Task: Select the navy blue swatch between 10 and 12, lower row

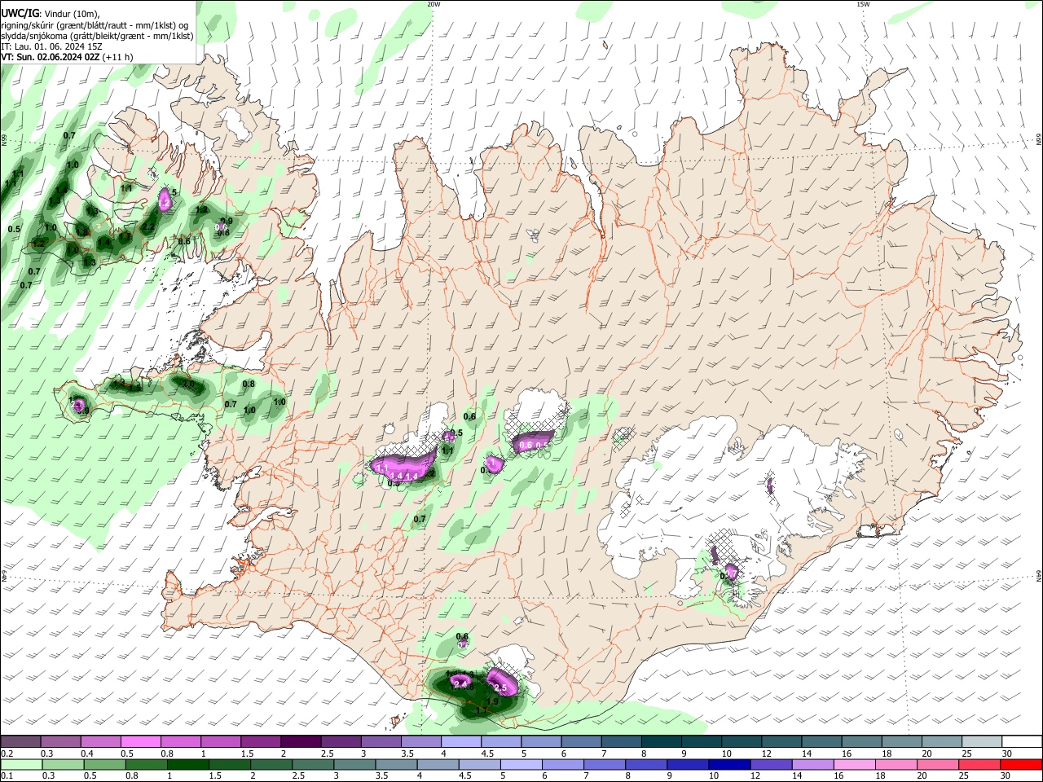Action: coord(728,764)
